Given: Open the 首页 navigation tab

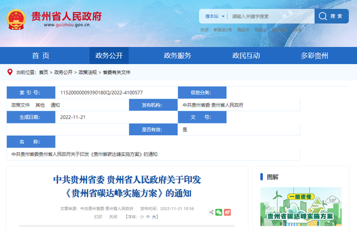Looking at the screenshot, I should (x=40, y=56).
